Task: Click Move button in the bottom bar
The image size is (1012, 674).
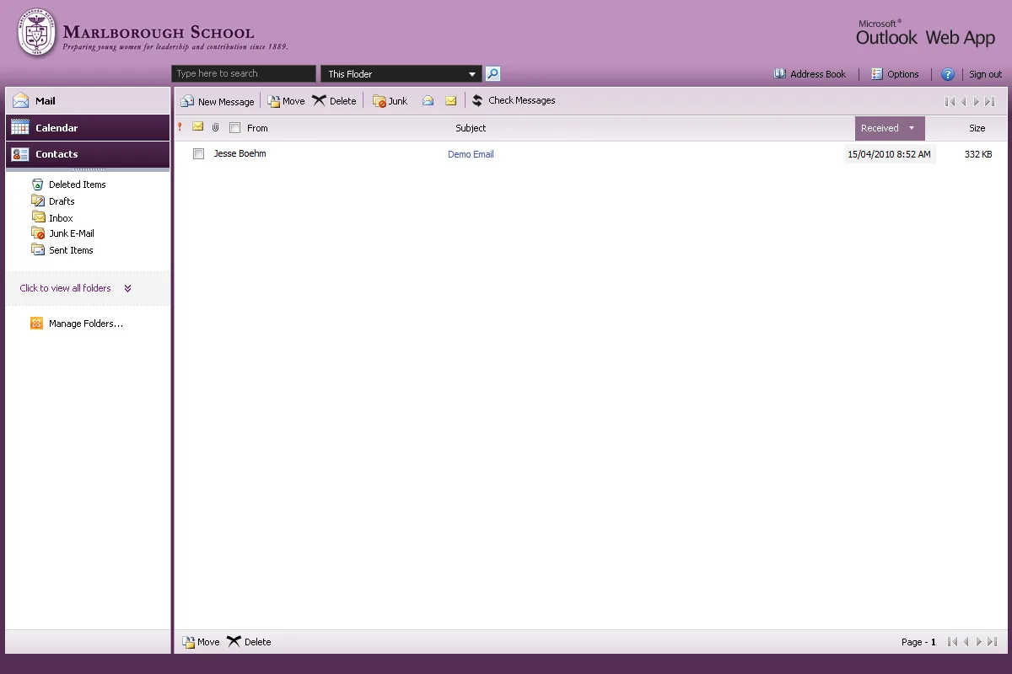Action: [201, 642]
